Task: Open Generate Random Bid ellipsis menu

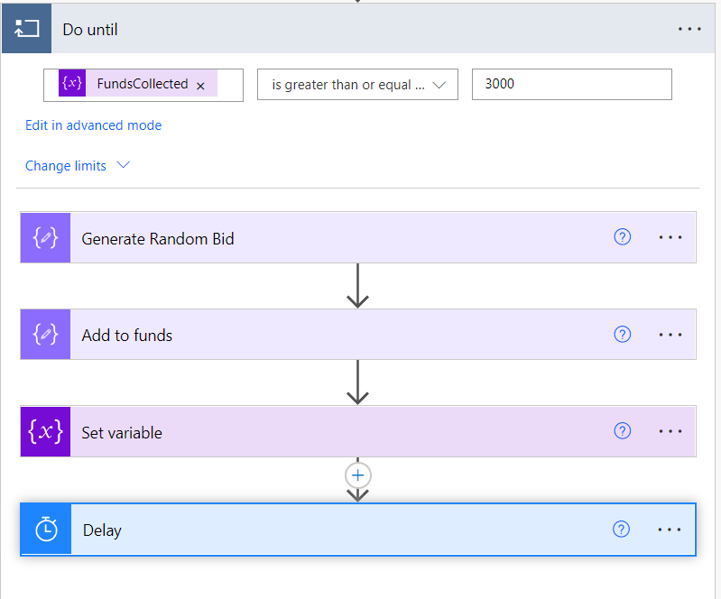Action: (x=670, y=237)
